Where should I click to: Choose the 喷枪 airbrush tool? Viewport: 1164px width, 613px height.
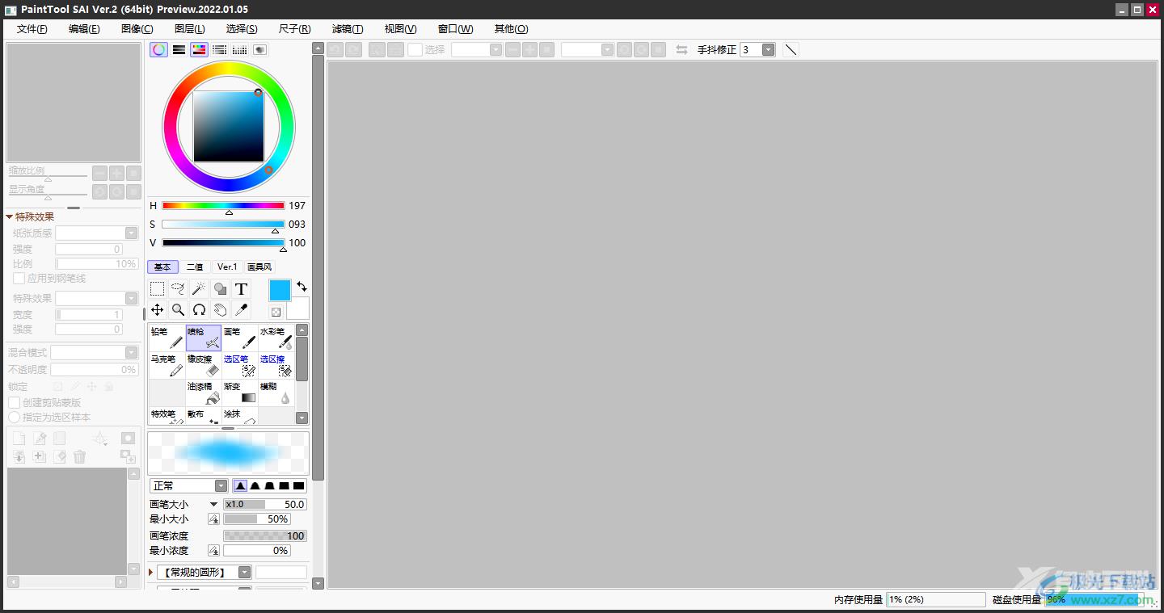204,338
